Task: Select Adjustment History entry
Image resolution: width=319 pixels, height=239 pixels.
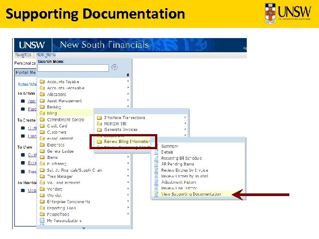Action: 179,182
